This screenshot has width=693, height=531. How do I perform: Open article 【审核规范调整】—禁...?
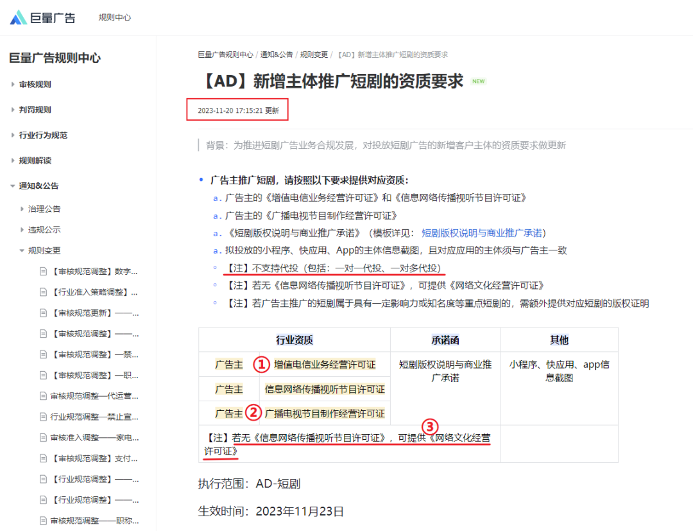point(94,354)
